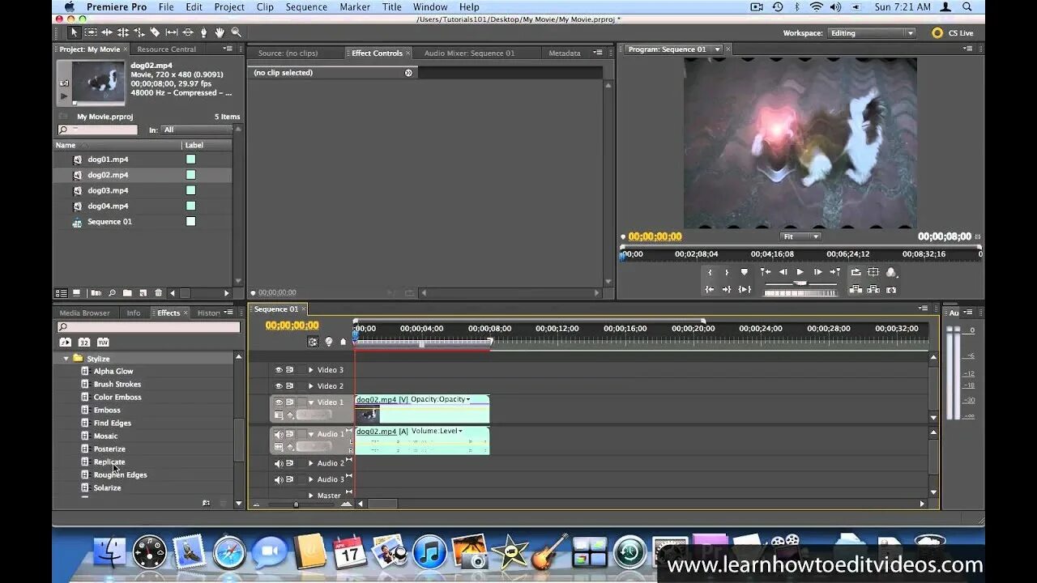
Task: Mute Audio 1 track speaker toggle
Action: (x=279, y=434)
